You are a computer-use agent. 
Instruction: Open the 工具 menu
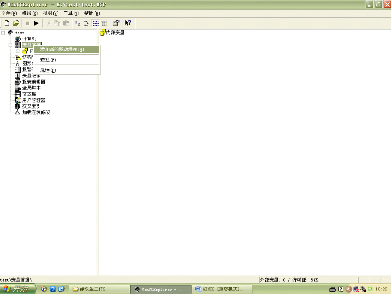tap(71, 13)
